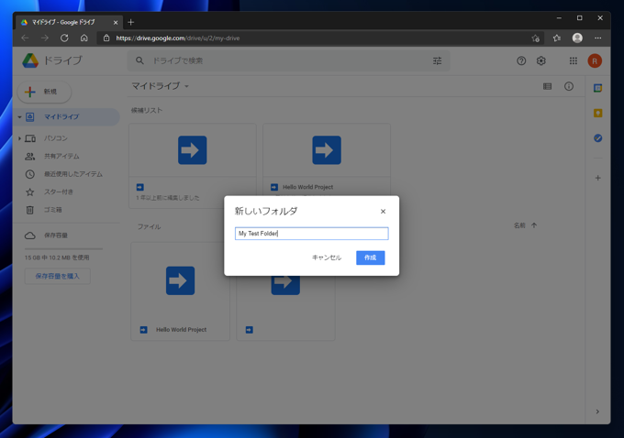This screenshot has width=624, height=438.
Task: Click the browser back arrow
Action: pos(25,38)
